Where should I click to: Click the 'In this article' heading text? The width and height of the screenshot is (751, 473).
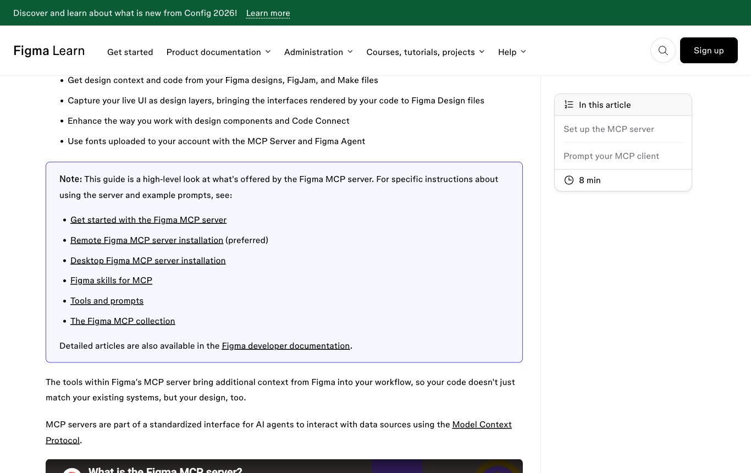pyautogui.click(x=605, y=105)
